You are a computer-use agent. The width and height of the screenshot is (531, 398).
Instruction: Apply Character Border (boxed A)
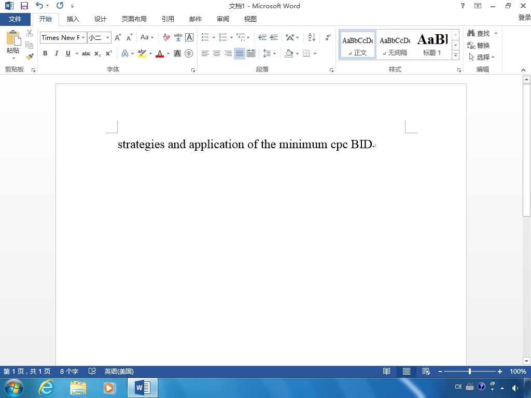[x=189, y=37]
